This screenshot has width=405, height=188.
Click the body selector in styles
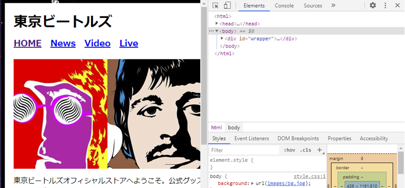click(216, 177)
